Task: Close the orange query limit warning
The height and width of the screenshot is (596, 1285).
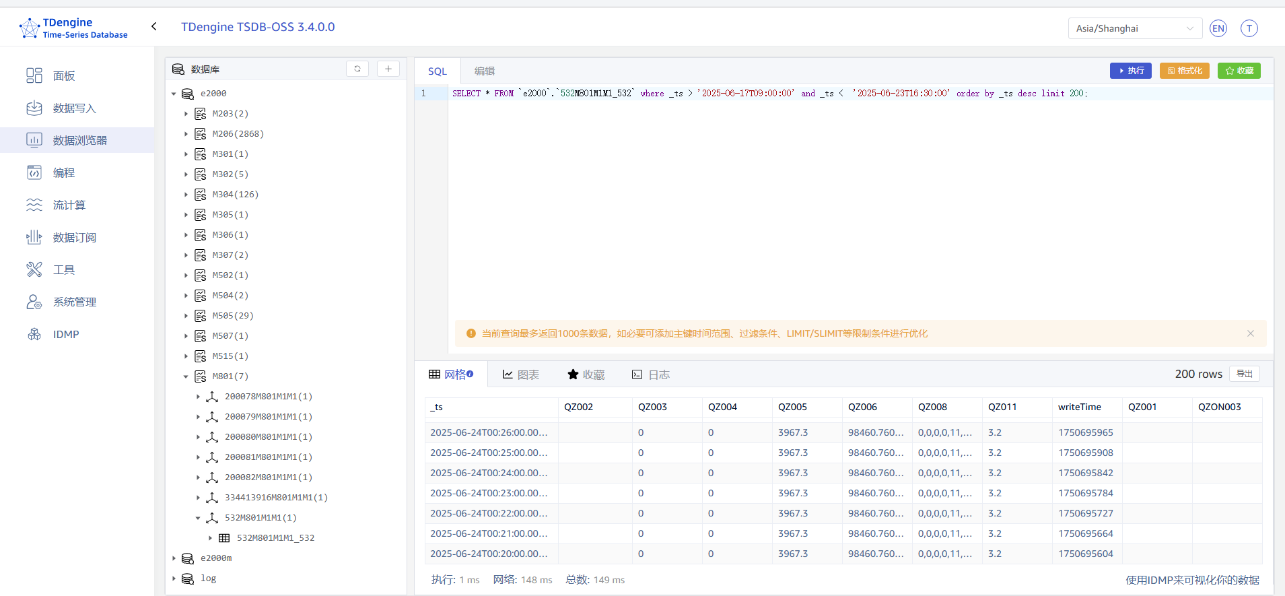Action: click(x=1250, y=333)
